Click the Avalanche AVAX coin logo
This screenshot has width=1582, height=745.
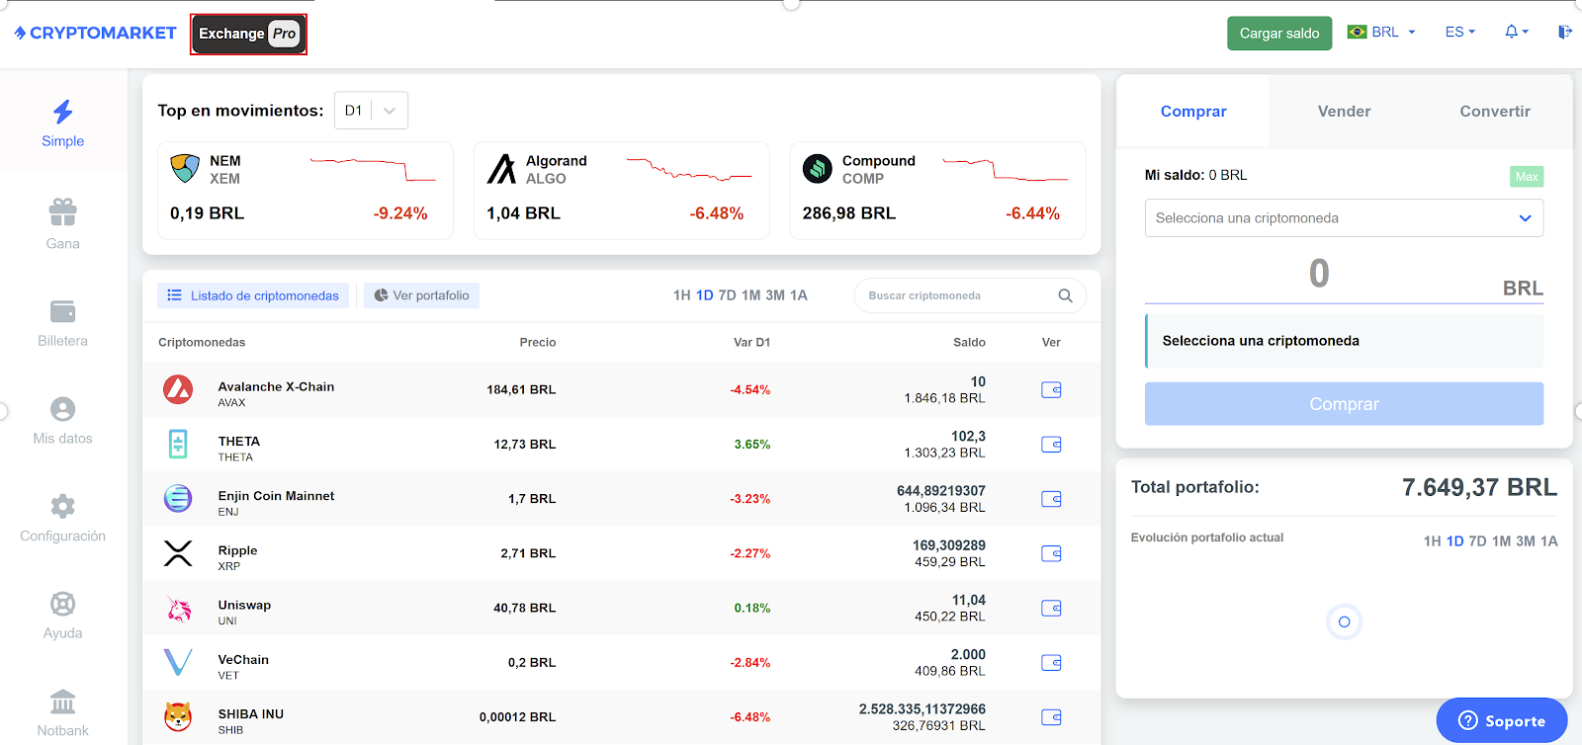click(x=178, y=390)
